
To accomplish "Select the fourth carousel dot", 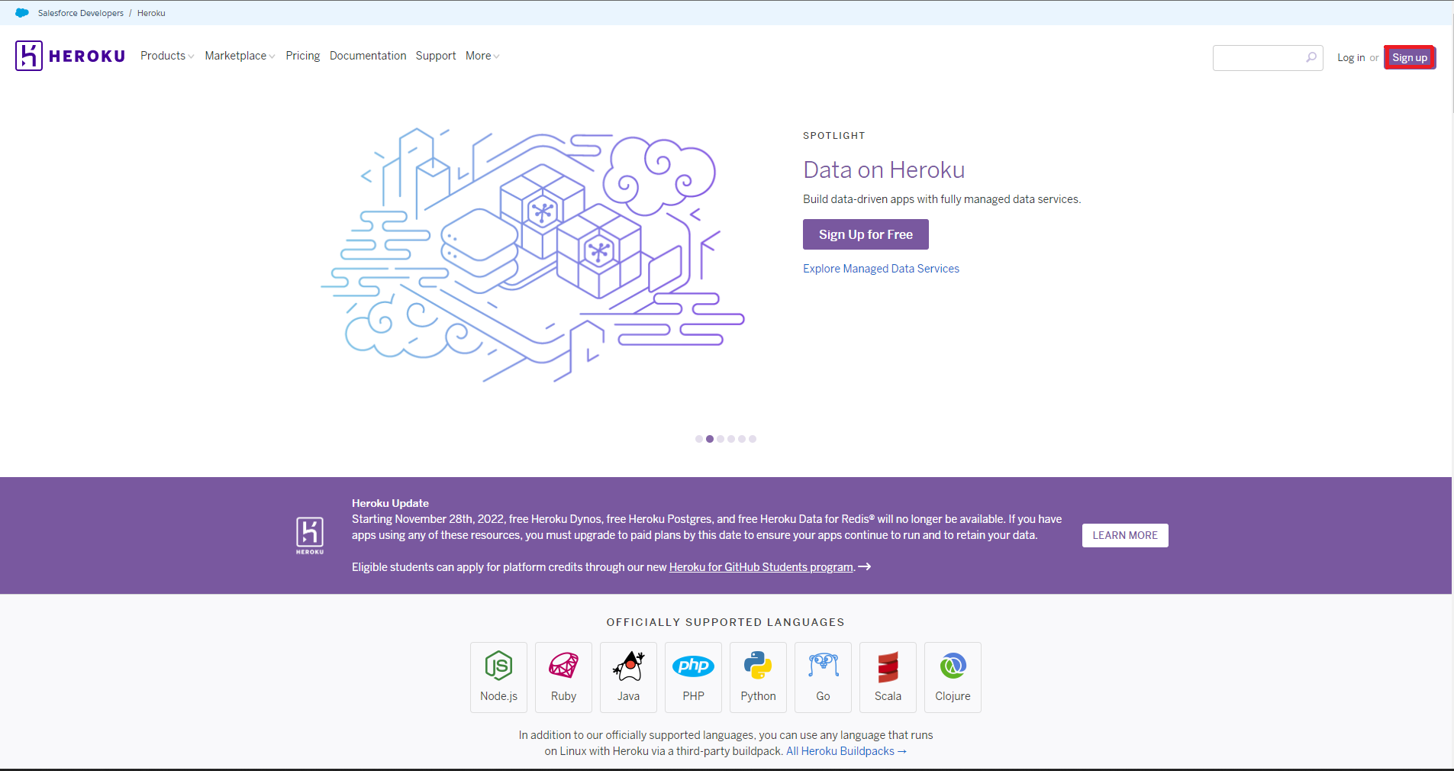I will (731, 439).
